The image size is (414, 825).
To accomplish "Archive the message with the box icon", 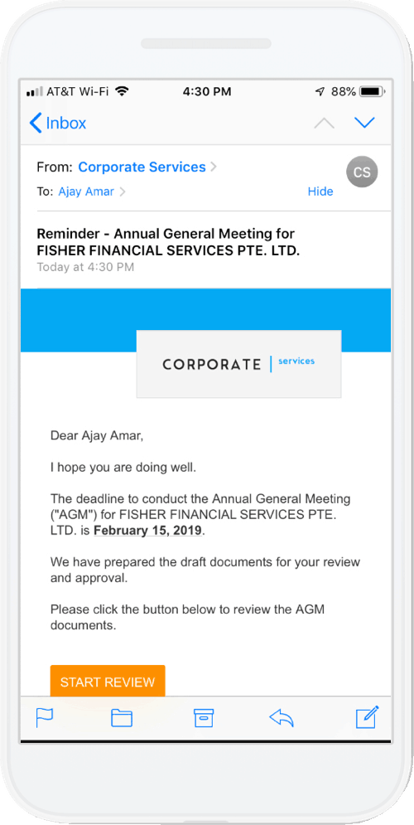I will tap(204, 718).
